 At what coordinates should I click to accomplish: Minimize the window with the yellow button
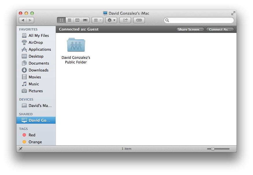click(26, 13)
